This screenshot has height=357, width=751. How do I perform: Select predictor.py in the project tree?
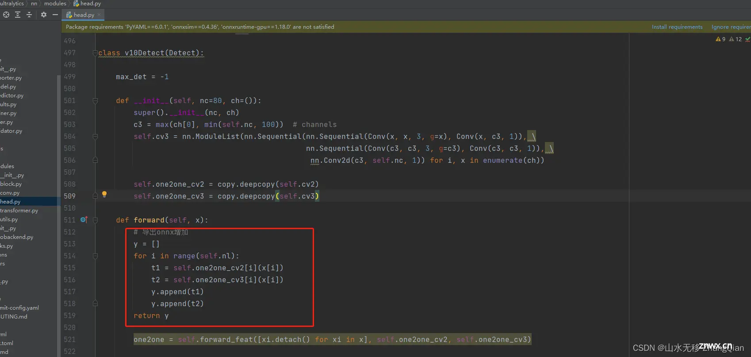[x=12, y=96]
